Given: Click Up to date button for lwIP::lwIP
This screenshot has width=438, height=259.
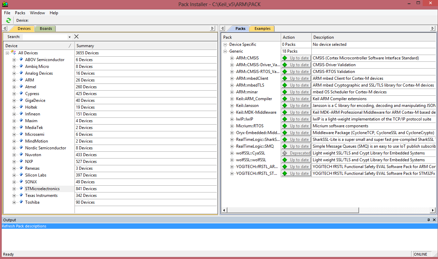Looking at the screenshot, I should 296,119.
